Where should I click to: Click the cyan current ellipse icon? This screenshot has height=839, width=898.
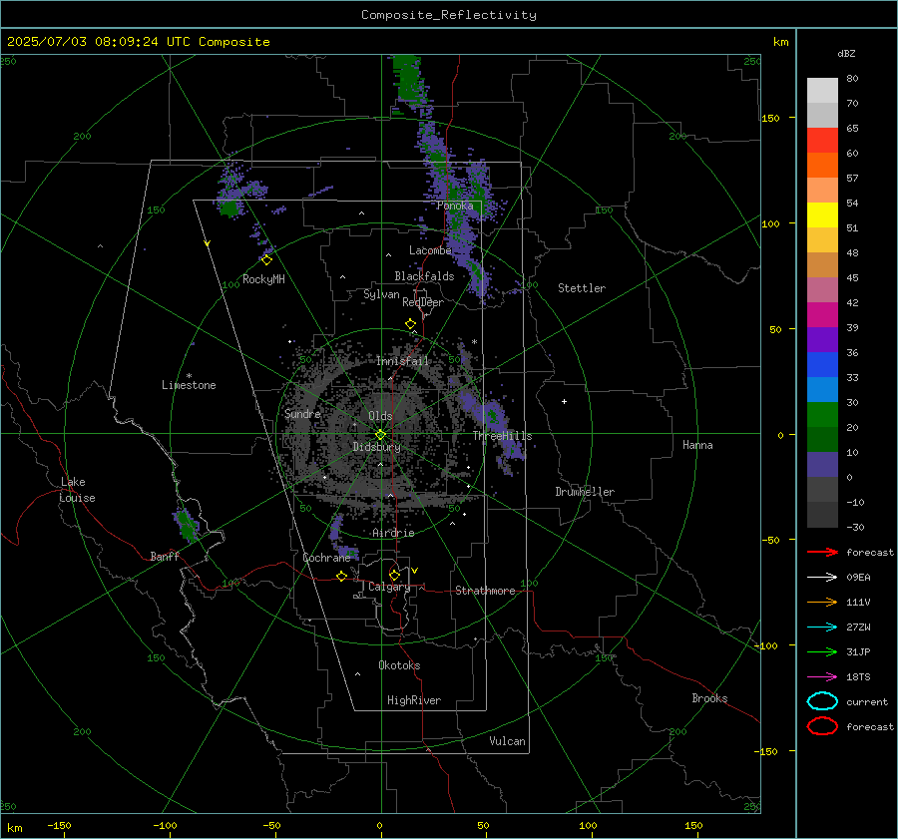822,701
